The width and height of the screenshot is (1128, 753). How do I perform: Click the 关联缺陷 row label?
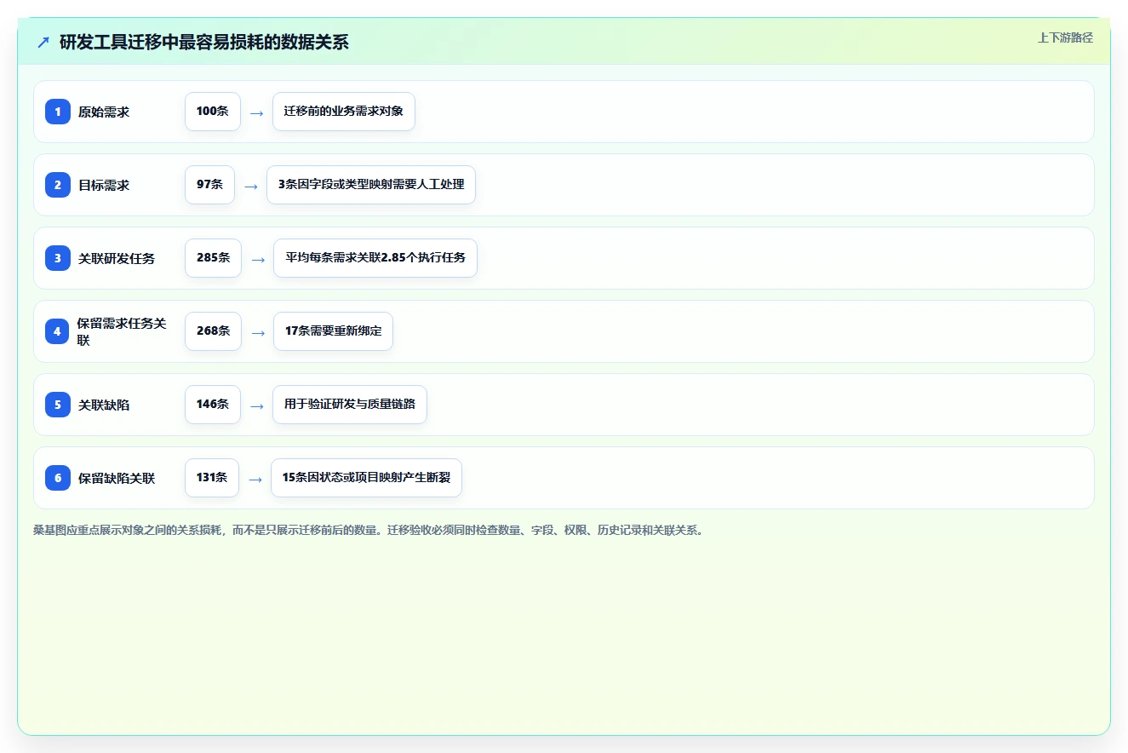pyautogui.click(x=104, y=405)
